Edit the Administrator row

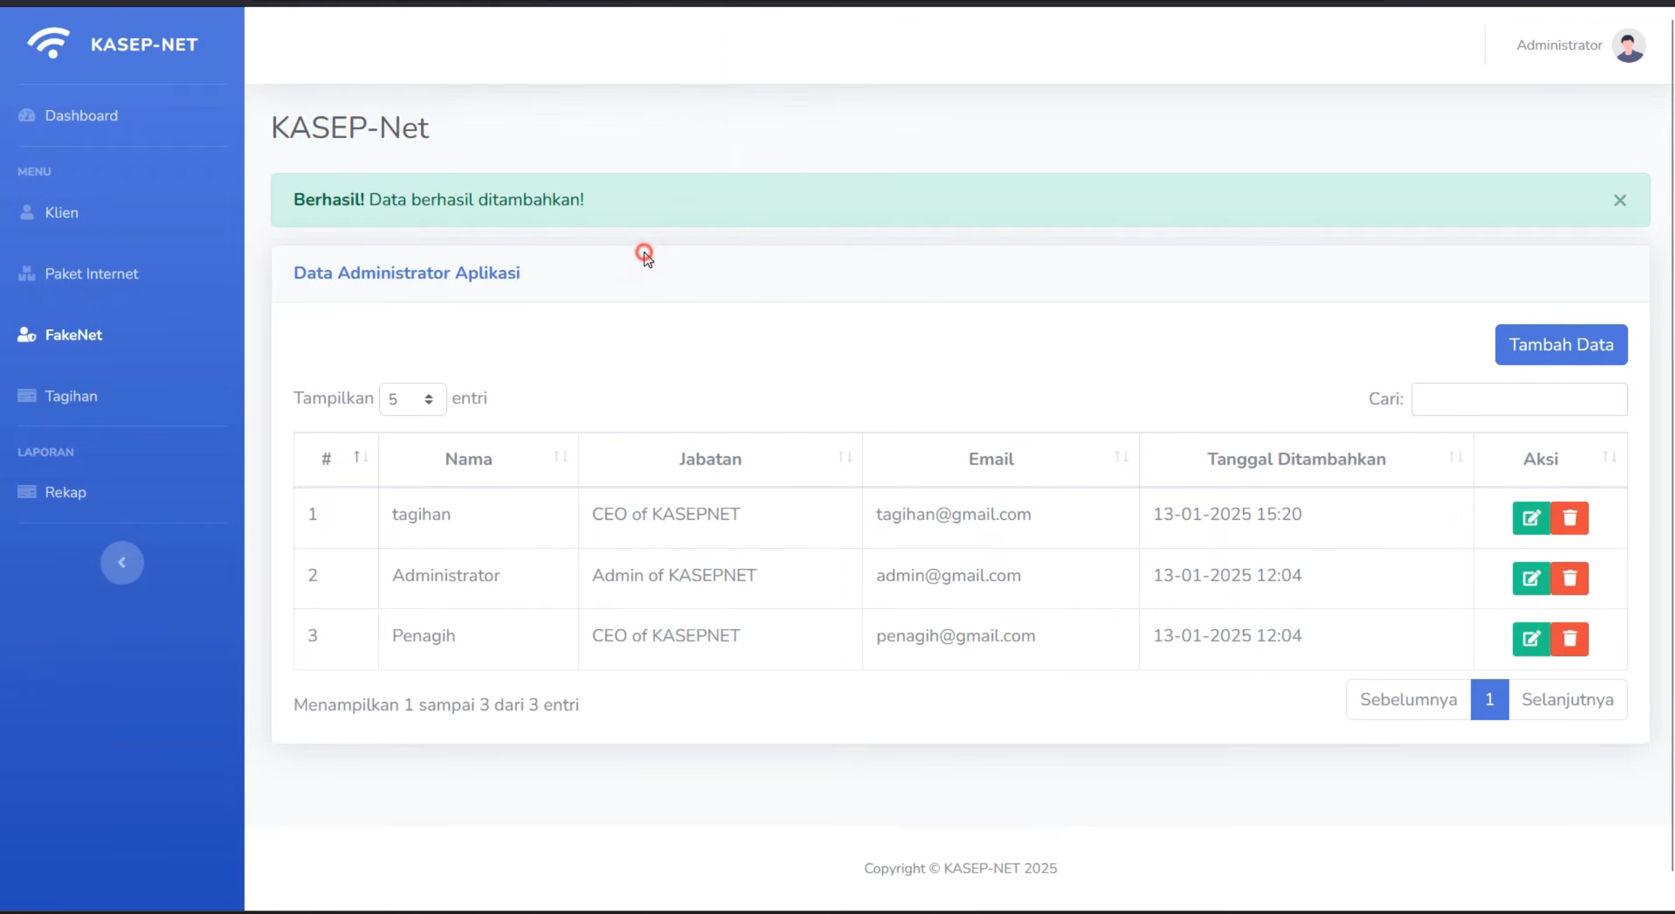click(x=1531, y=578)
